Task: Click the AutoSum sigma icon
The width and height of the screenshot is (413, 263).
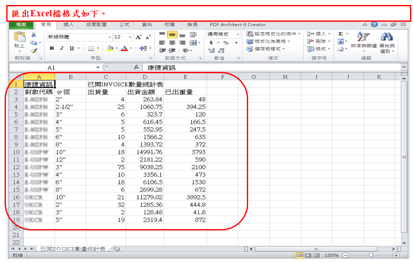Action: (341, 34)
